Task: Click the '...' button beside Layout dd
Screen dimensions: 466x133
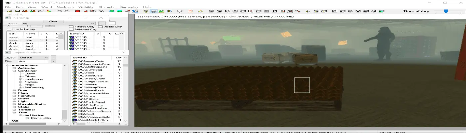Action: (x=101, y=23)
